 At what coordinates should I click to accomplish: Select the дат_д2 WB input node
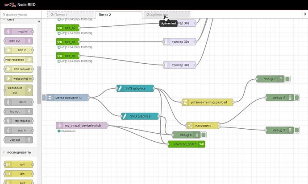tap(67, 28)
